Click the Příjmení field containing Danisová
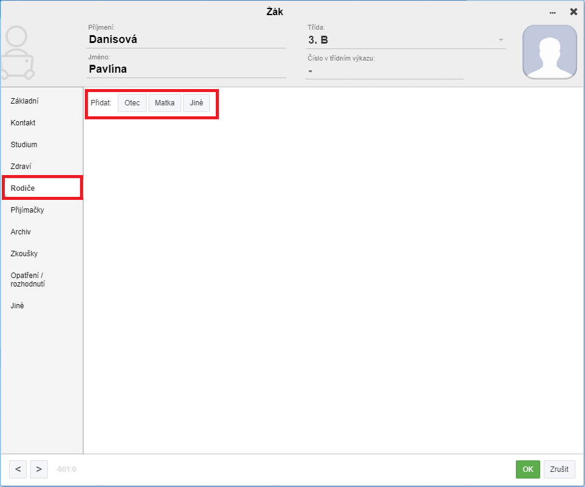The height and width of the screenshot is (487, 585). [187, 39]
